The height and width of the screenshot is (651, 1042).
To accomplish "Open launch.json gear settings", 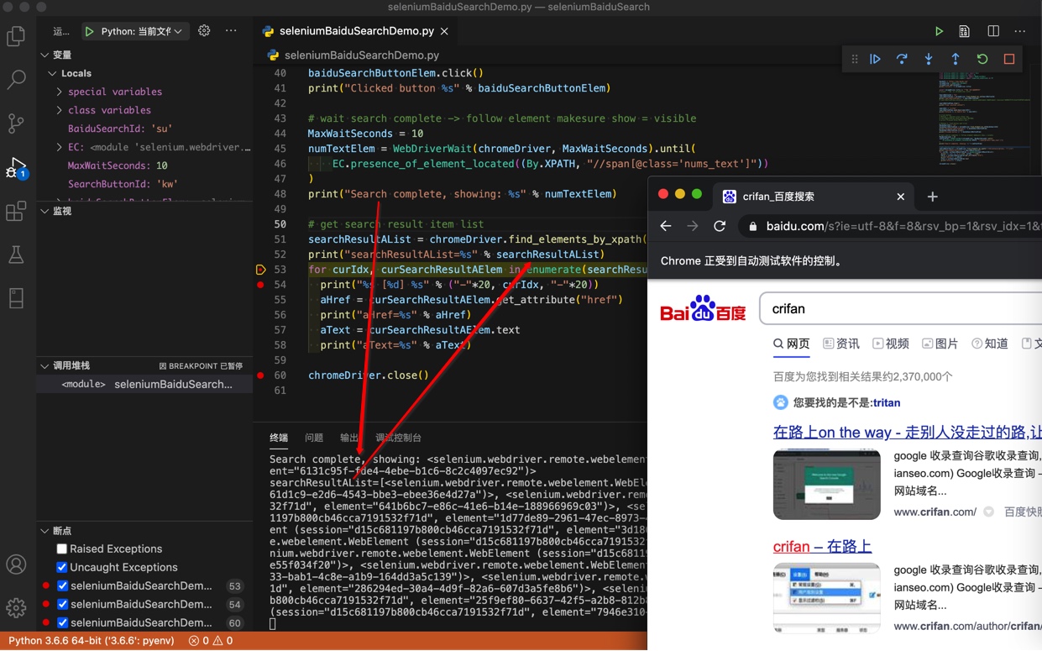I will click(204, 31).
